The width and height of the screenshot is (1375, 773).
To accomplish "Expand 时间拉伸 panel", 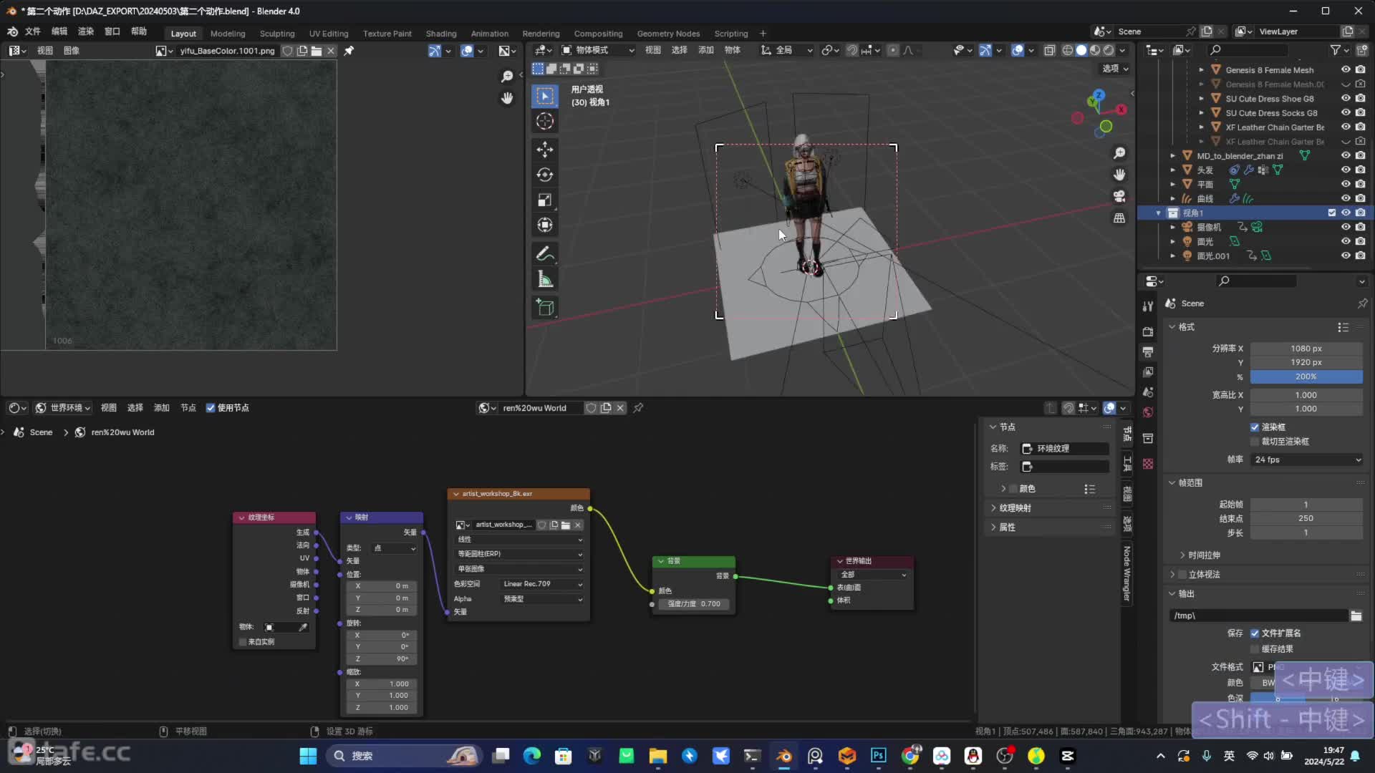I will point(1204,555).
